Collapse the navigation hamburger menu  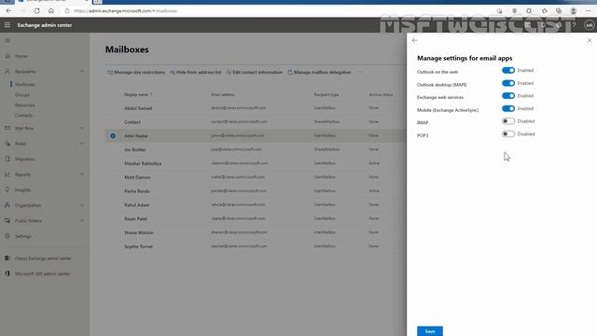(7, 40)
